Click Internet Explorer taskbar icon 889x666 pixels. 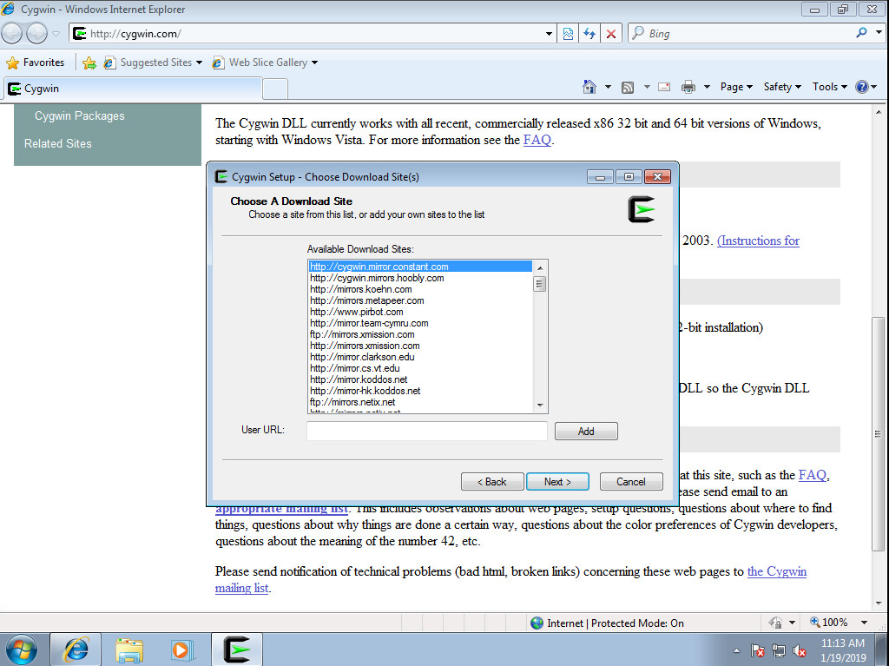click(x=76, y=650)
